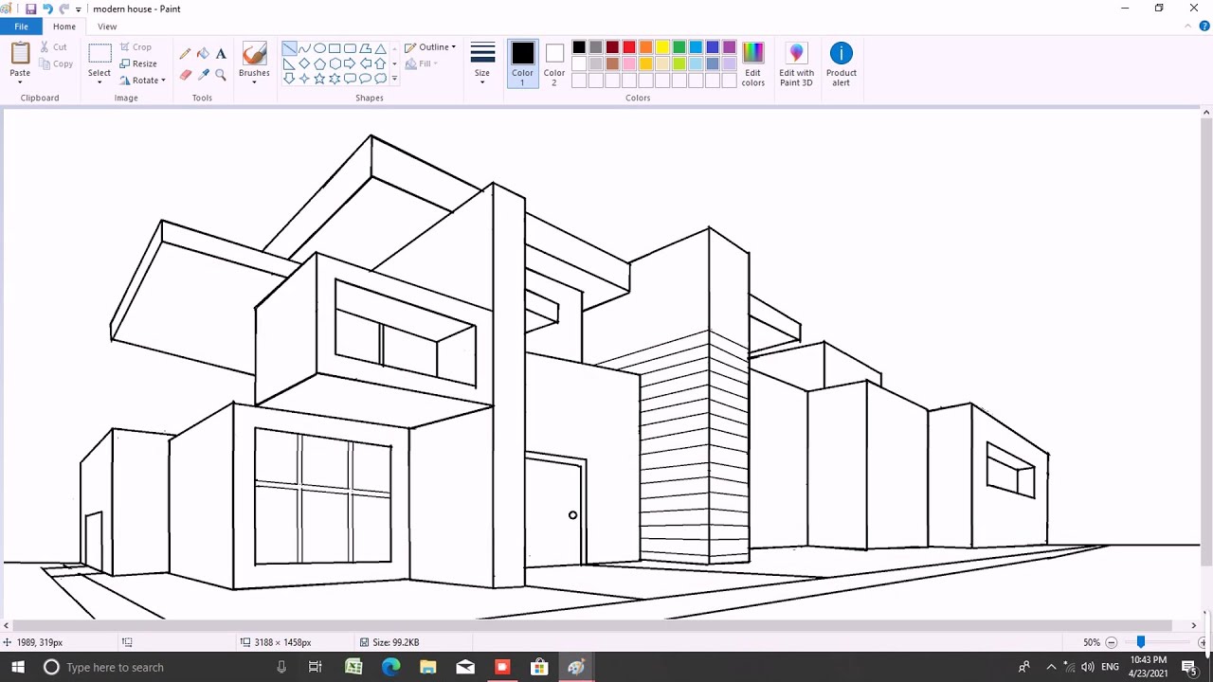
Task: Choose the Cloud callout shape
Action: (x=380, y=79)
